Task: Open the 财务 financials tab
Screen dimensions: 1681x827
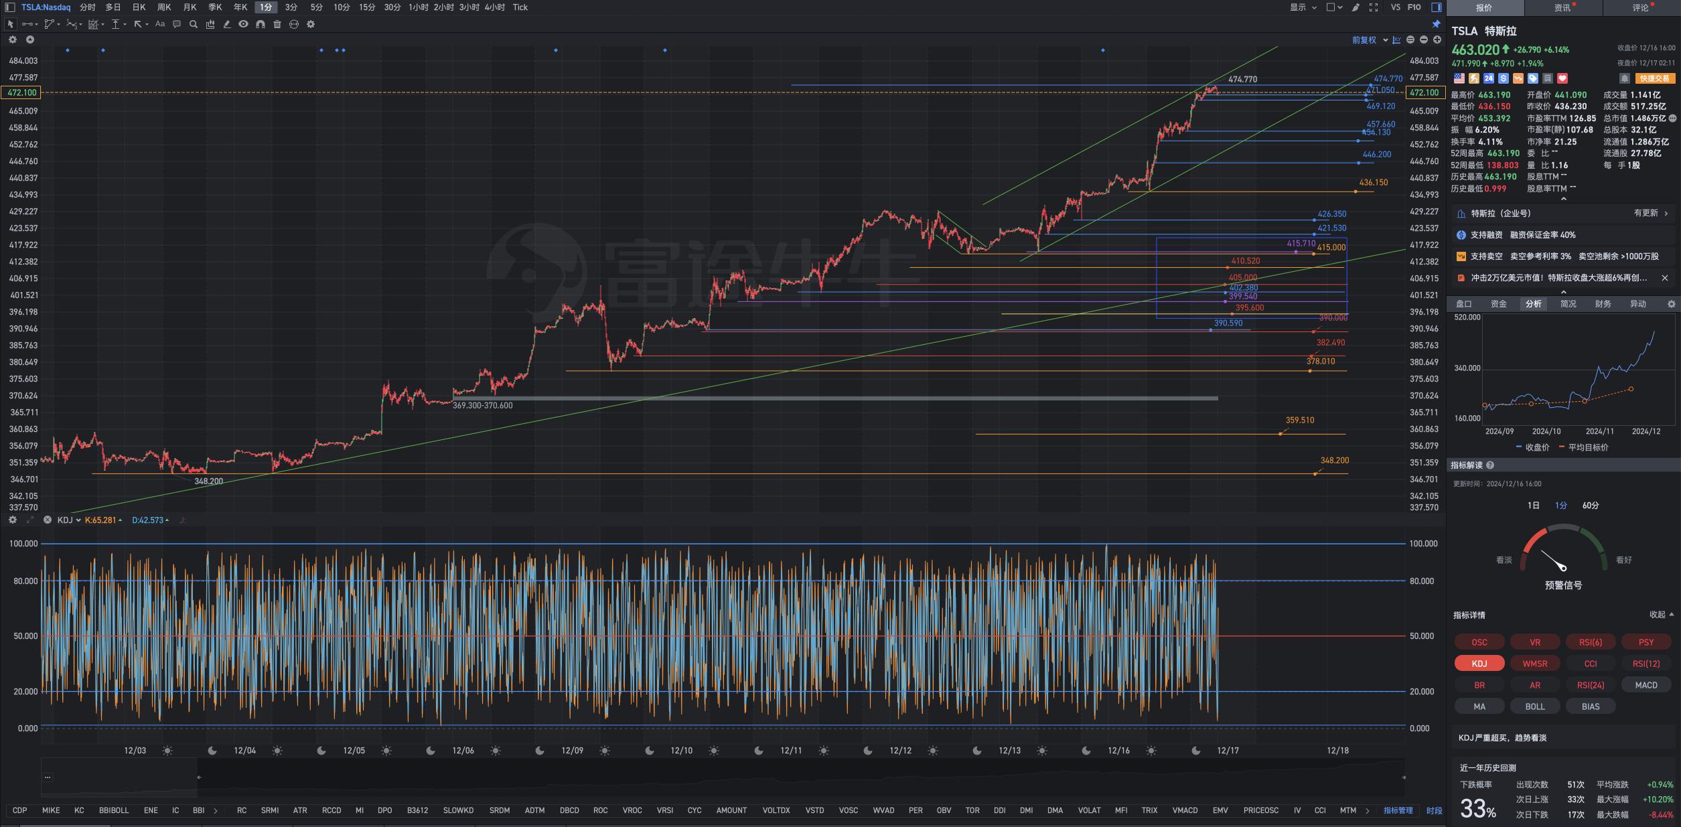Action: (x=1603, y=304)
